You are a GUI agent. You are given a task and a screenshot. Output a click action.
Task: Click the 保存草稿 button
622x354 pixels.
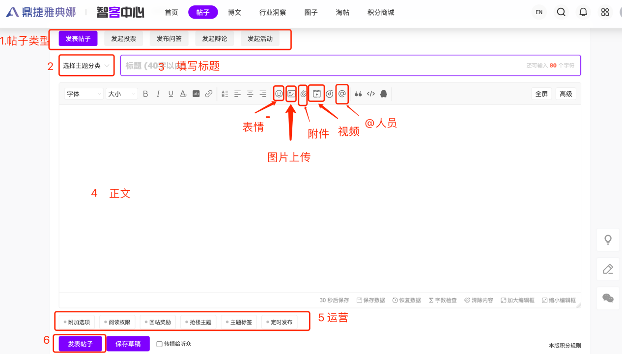[128, 344]
